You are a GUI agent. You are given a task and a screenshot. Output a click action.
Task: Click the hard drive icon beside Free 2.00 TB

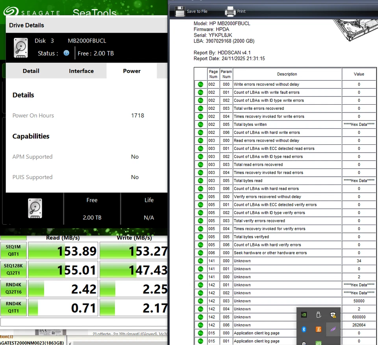(35, 208)
